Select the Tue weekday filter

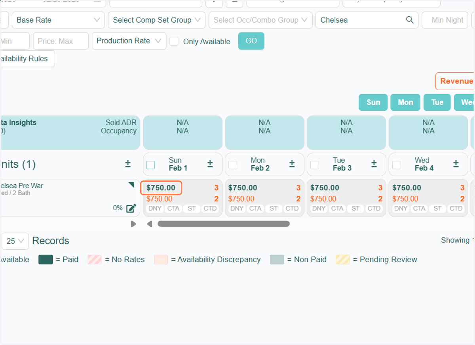pos(437,102)
